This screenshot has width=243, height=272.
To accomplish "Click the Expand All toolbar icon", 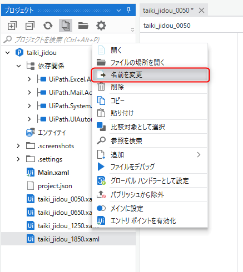I will tap(12, 26).
